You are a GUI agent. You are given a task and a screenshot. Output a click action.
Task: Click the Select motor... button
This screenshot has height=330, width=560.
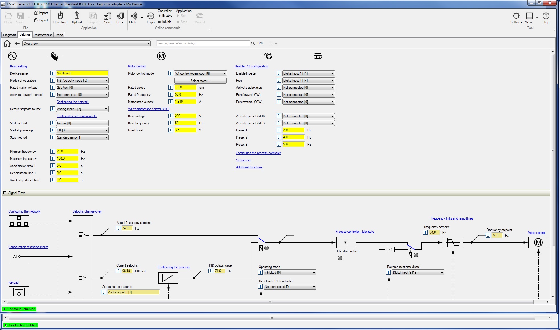point(200,81)
